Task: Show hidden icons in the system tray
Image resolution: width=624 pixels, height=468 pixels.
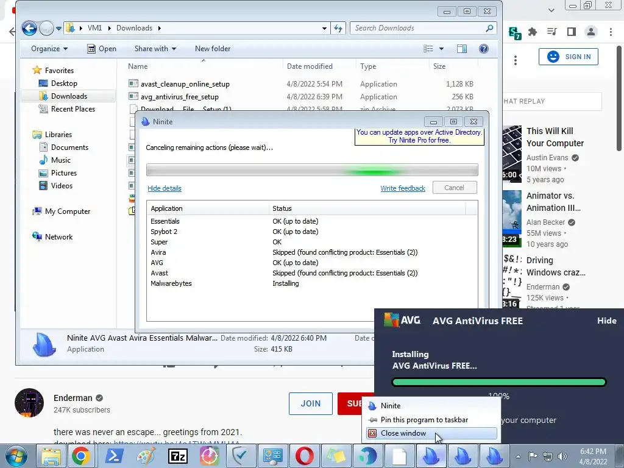Action: tap(518, 456)
